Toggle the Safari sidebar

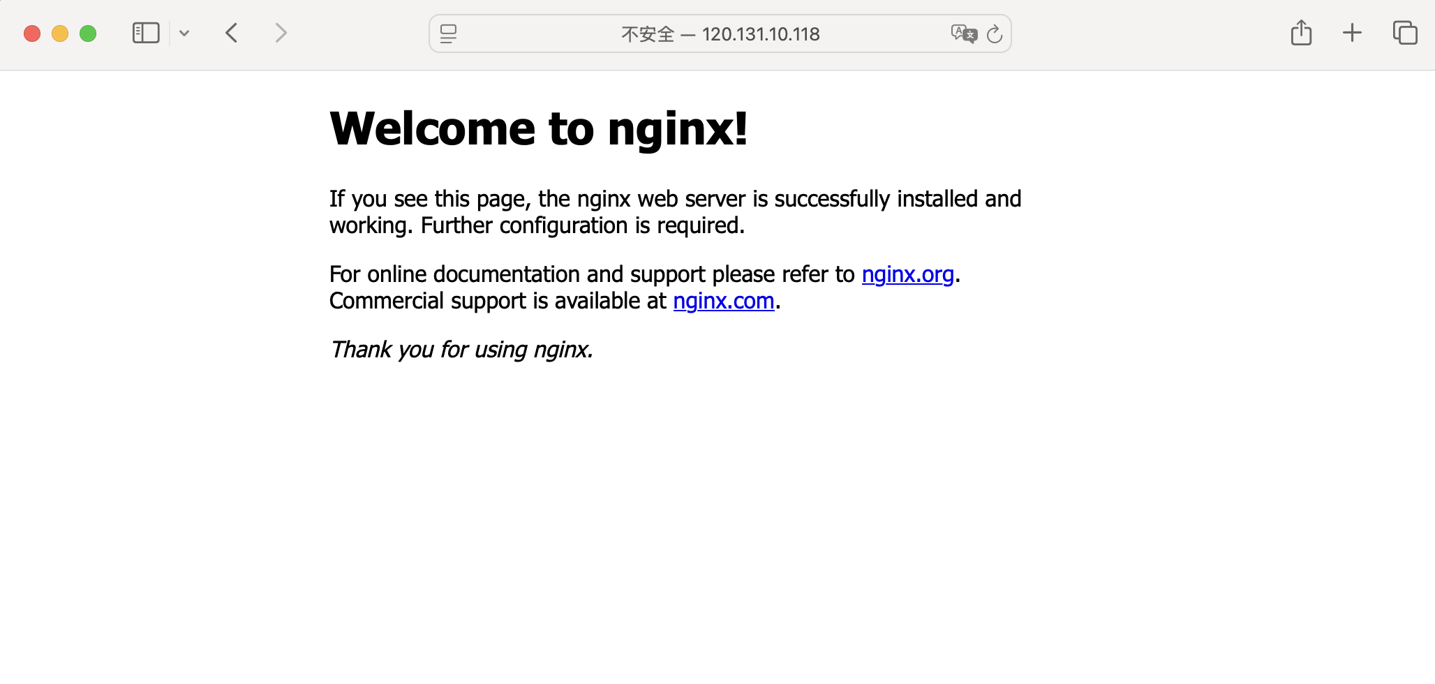click(x=146, y=33)
